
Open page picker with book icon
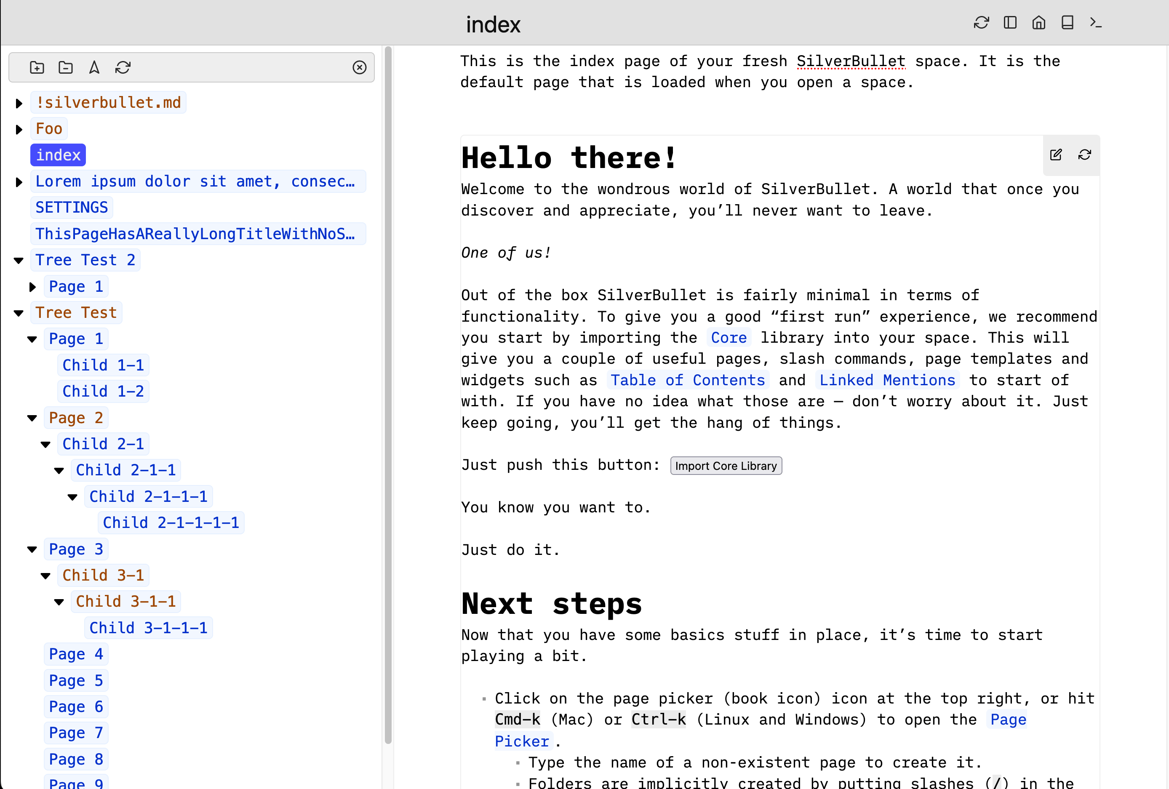pos(1068,23)
